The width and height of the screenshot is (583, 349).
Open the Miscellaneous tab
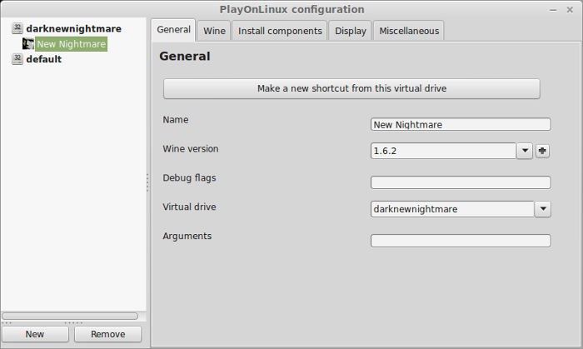point(409,31)
